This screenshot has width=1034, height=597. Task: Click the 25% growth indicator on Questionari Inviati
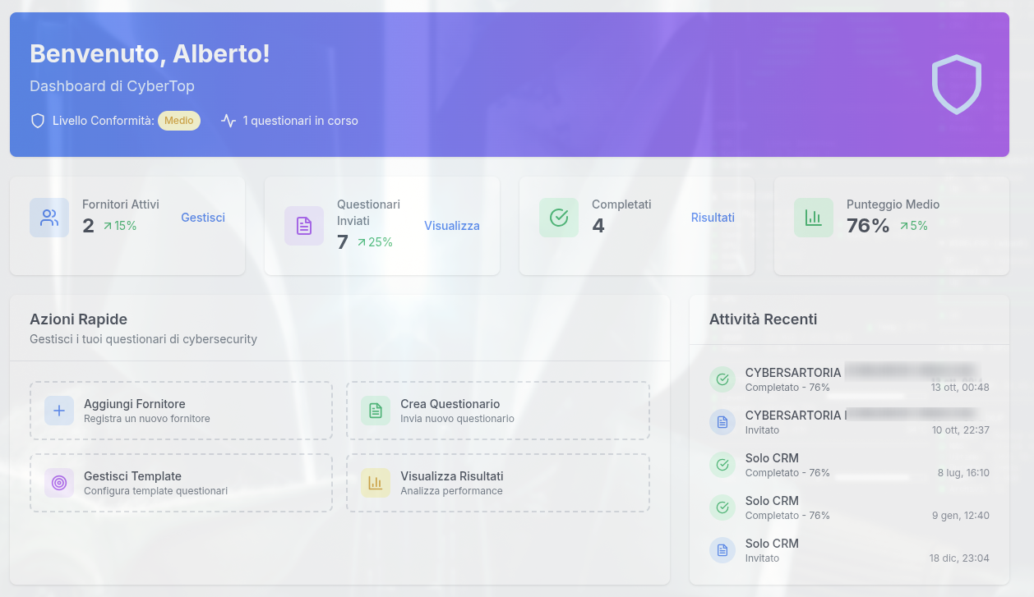click(375, 242)
